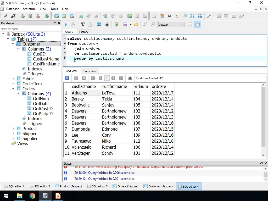This screenshot has width=268, height=201.
Task: Go to the last result row
Action: coord(121,78)
